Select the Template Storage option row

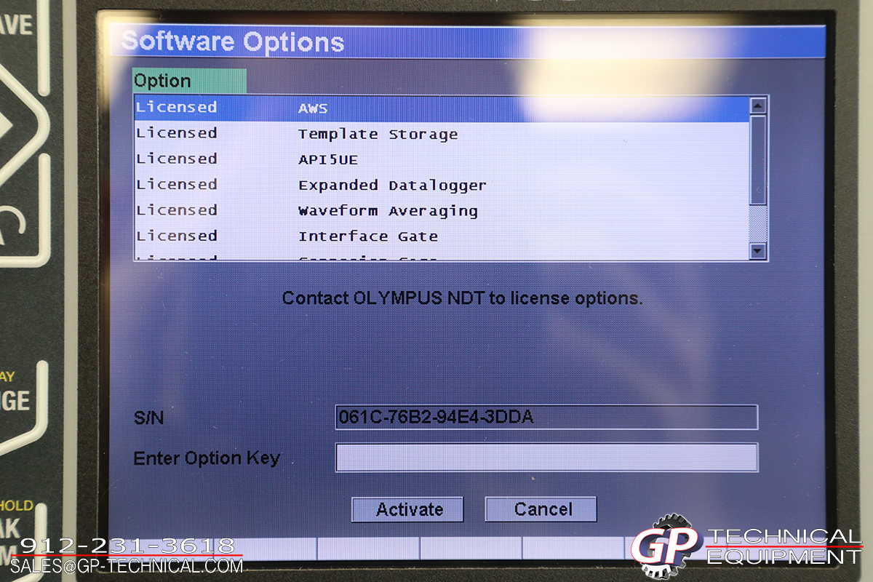441,134
